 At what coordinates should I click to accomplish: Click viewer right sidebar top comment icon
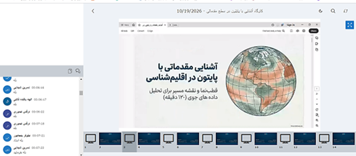[x=317, y=38]
